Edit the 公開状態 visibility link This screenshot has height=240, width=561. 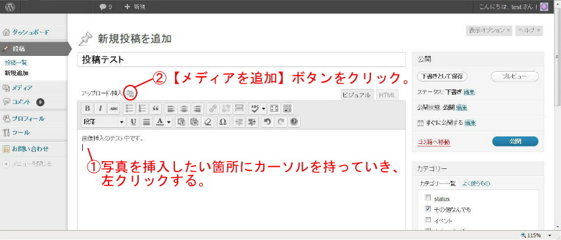pos(462,108)
